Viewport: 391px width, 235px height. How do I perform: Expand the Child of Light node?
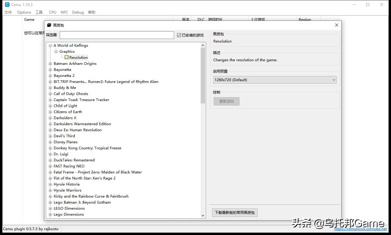click(x=50, y=106)
